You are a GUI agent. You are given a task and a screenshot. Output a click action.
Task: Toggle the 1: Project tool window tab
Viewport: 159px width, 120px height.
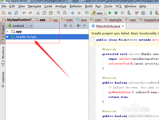3,33
